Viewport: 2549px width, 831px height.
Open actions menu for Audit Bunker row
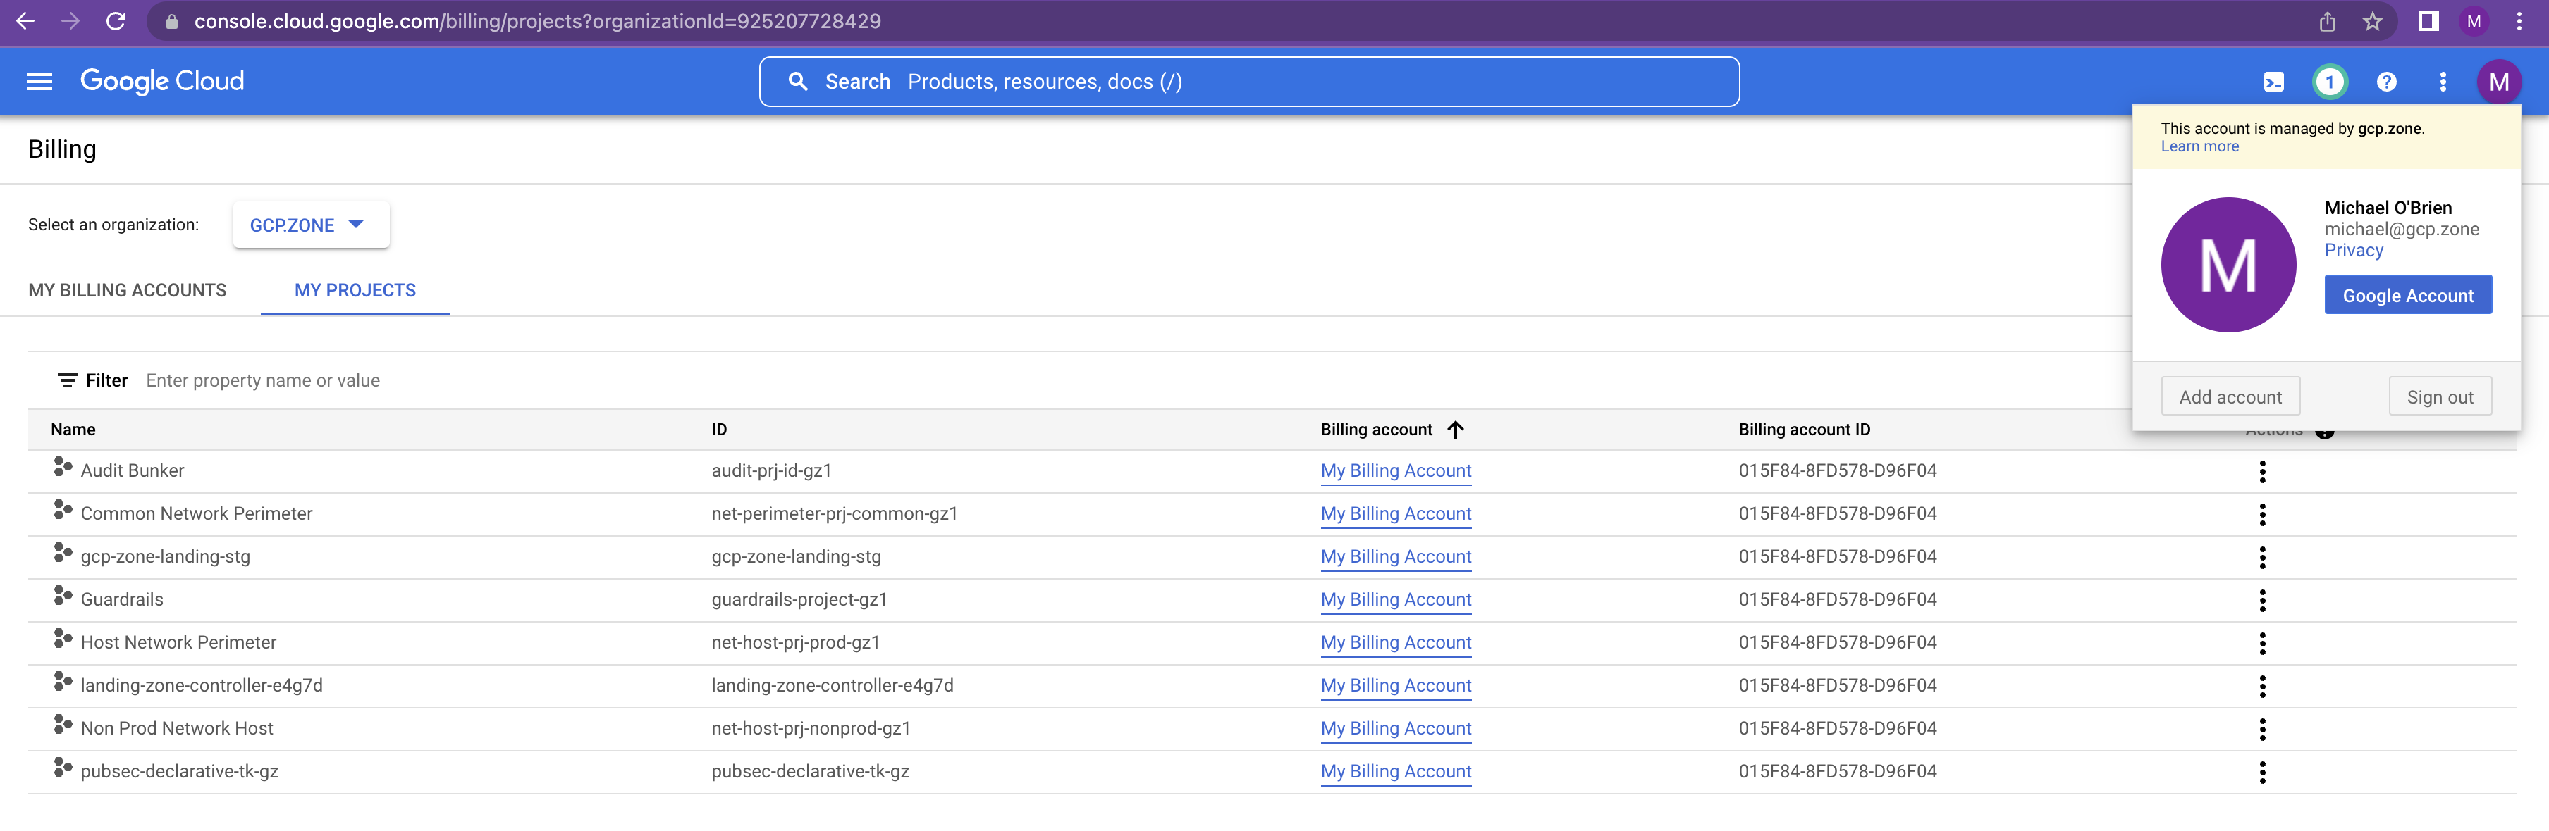2262,471
